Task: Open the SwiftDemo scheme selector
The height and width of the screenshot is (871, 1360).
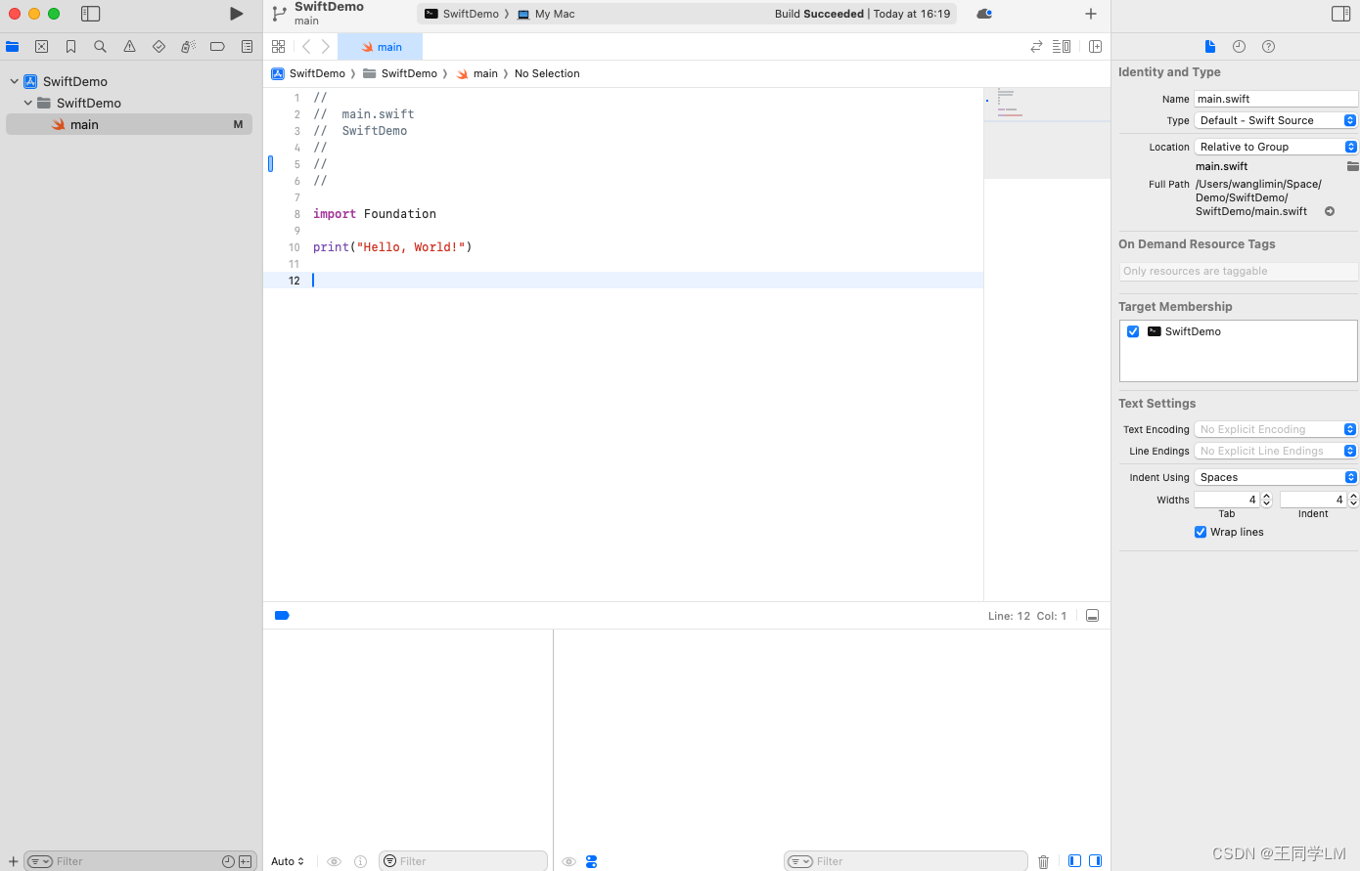Action: pyautogui.click(x=462, y=14)
